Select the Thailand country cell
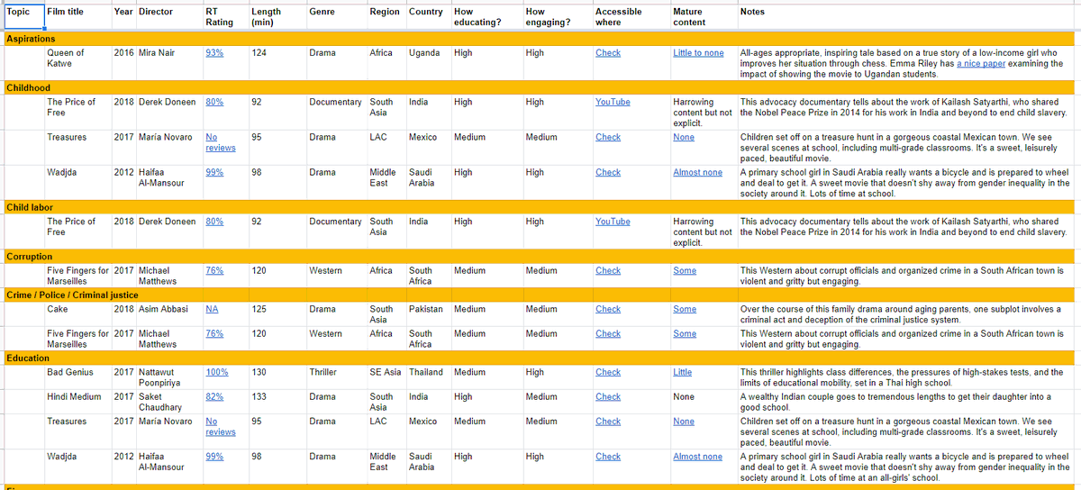1081x490 pixels. pos(428,377)
